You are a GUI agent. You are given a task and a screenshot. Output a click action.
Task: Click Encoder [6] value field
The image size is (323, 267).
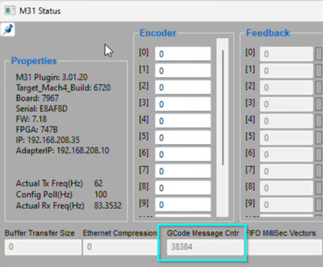tap(183, 155)
